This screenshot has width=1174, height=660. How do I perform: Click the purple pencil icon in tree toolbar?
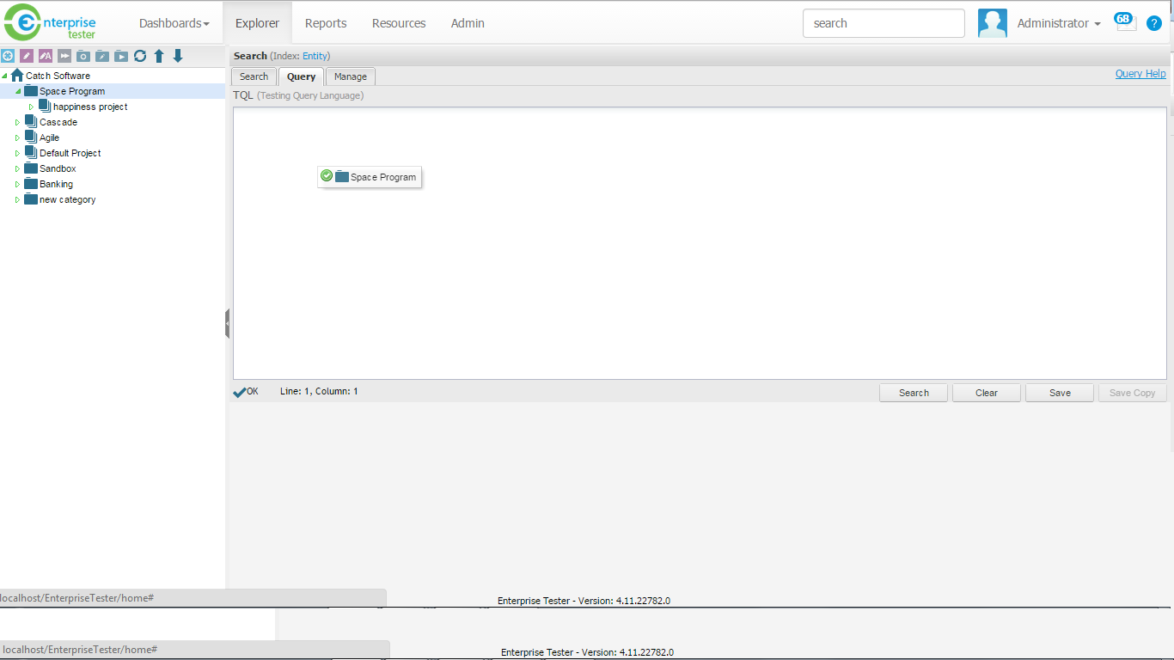pyautogui.click(x=27, y=56)
